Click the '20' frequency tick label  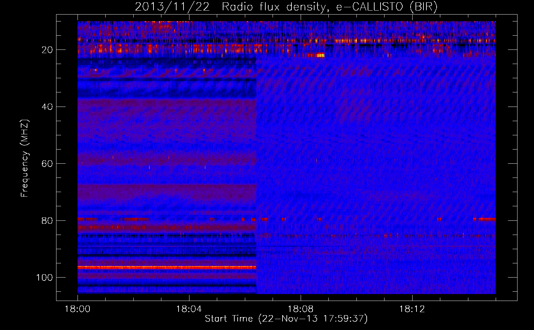[x=48, y=50]
